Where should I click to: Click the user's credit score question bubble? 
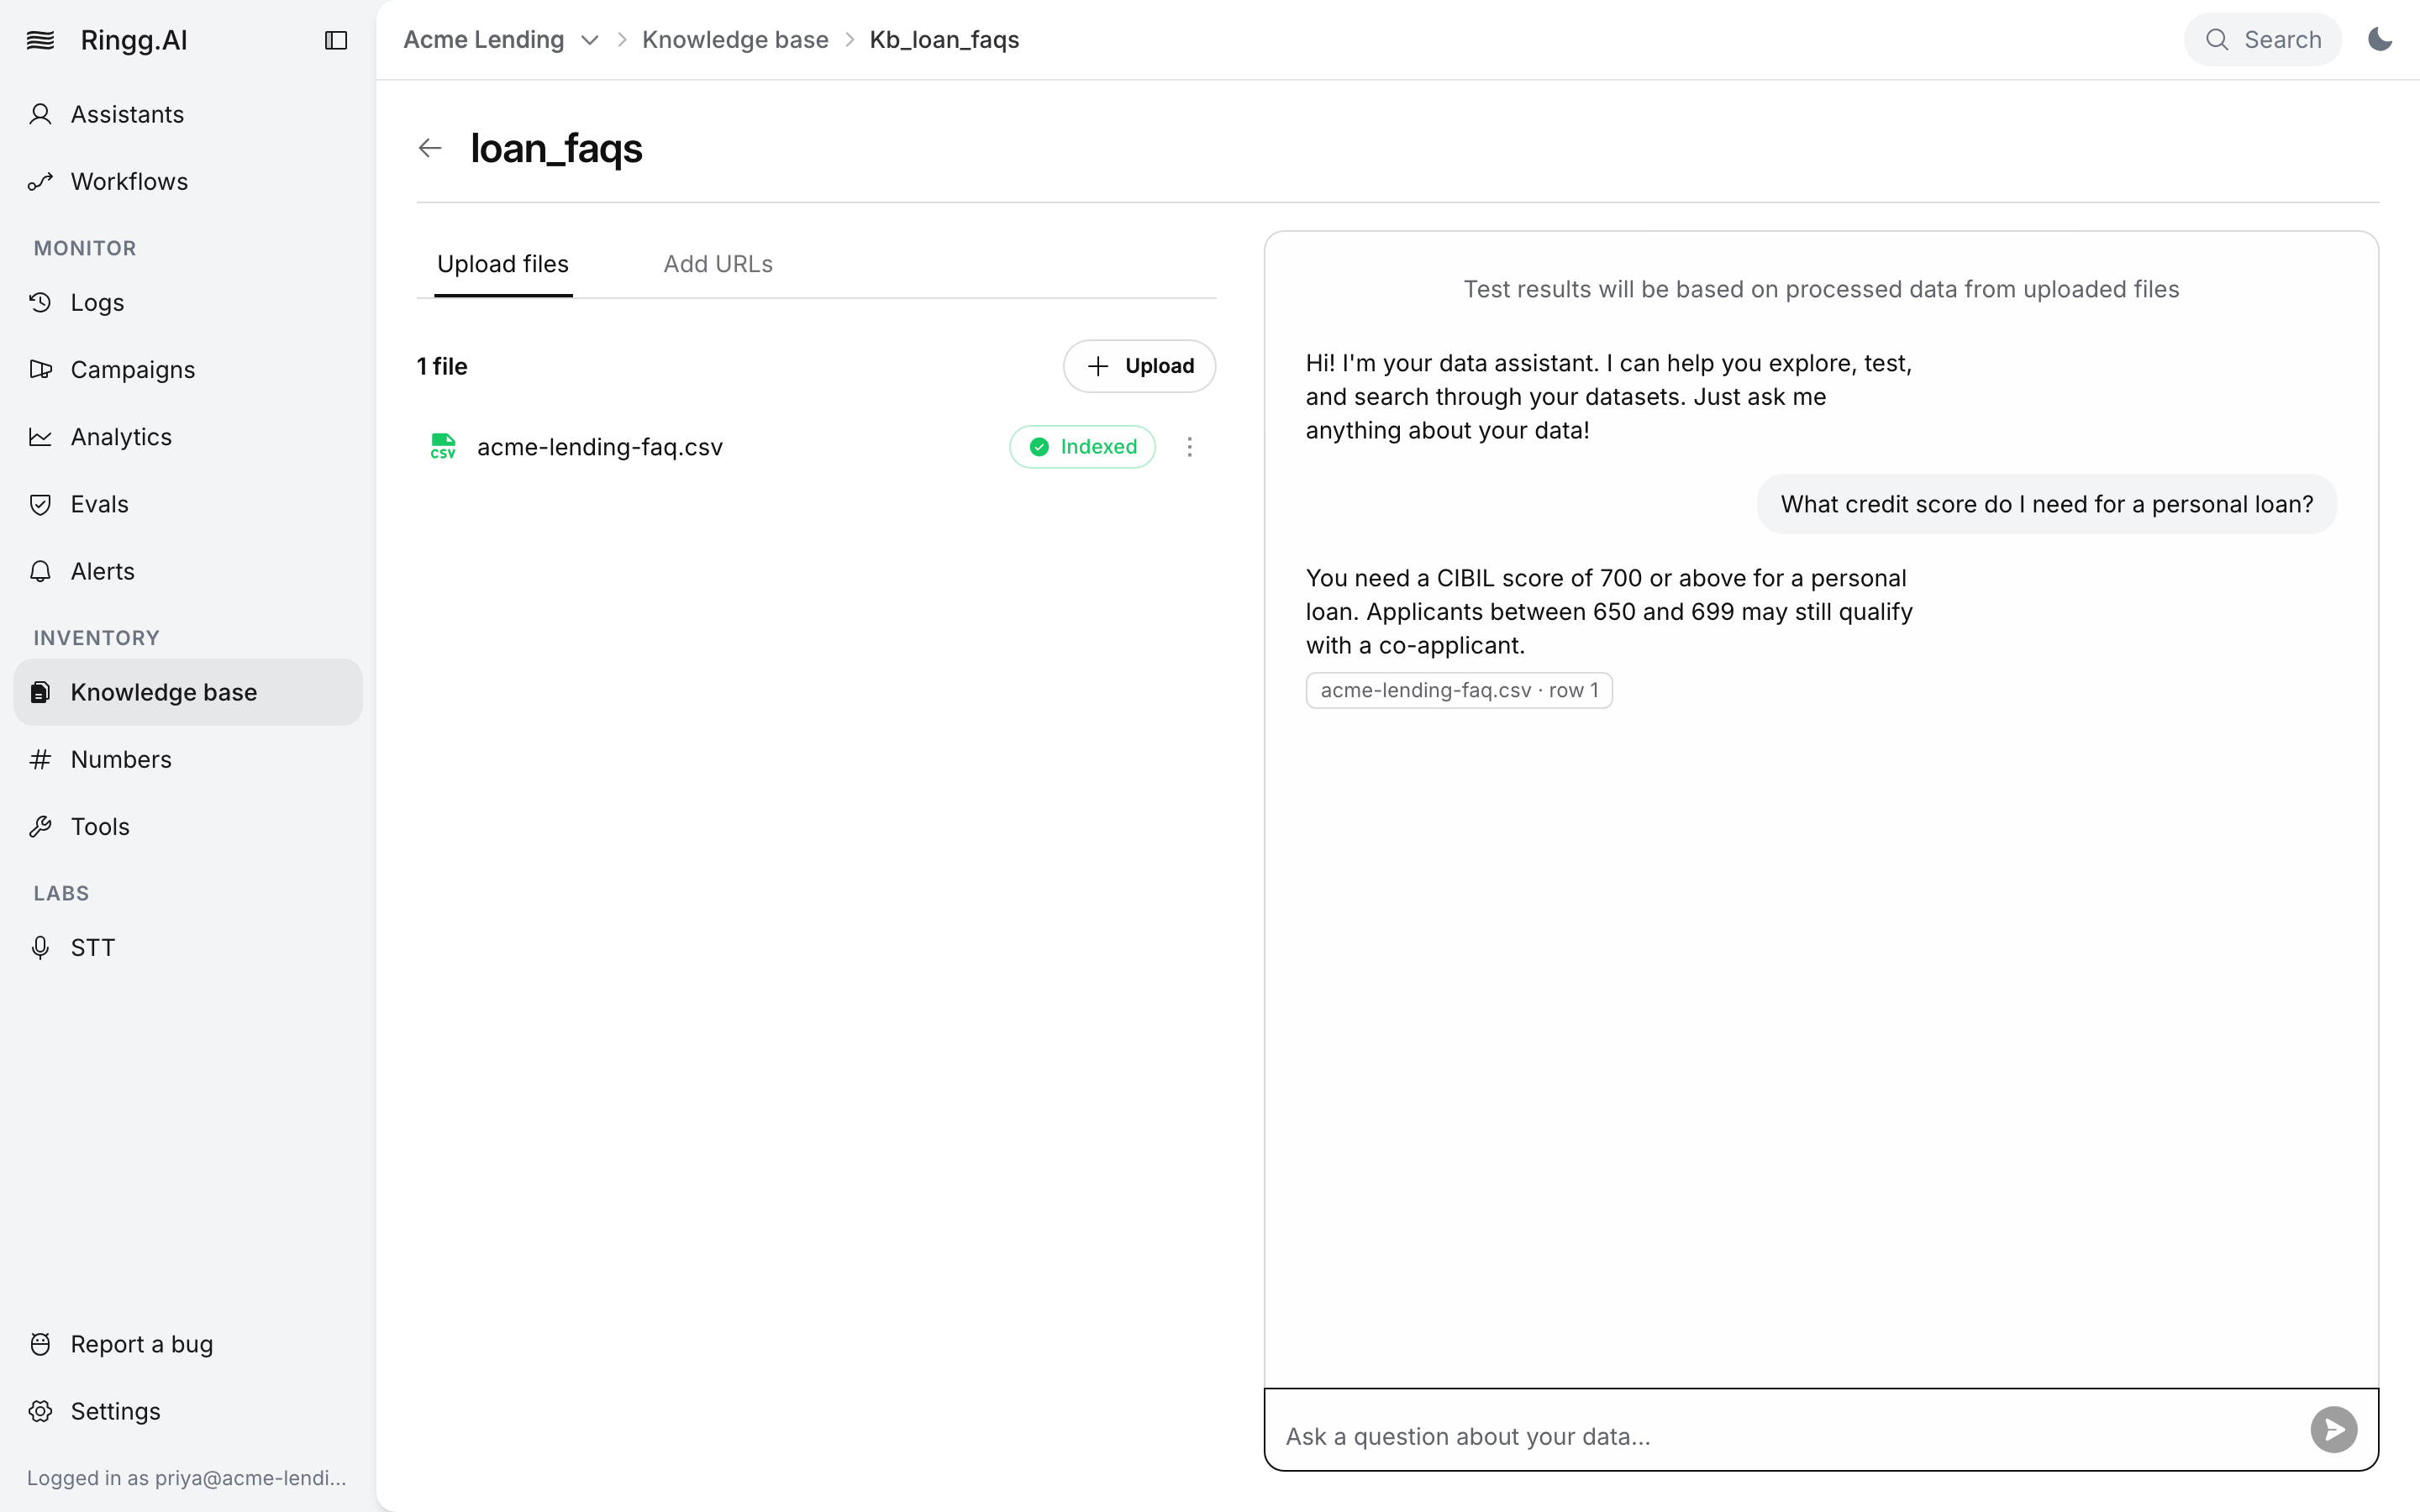click(2046, 504)
